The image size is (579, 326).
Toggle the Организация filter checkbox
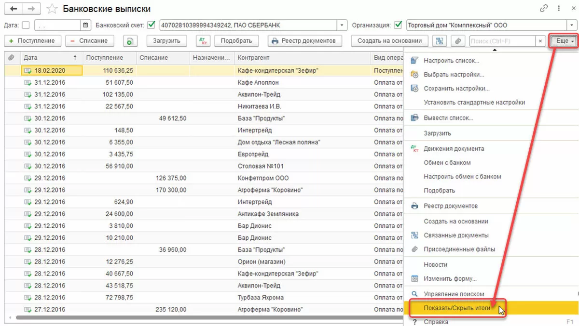click(398, 25)
